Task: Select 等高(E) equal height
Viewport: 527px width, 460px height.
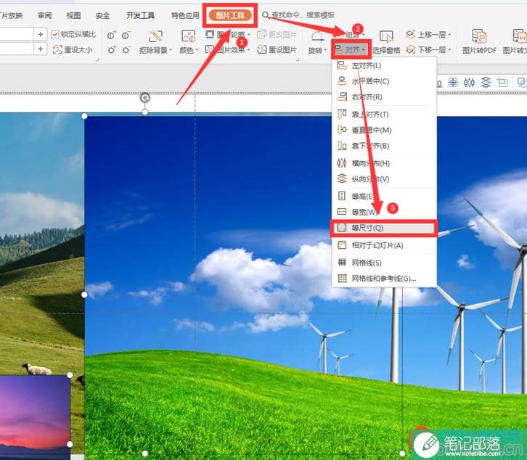Action: pyautogui.click(x=384, y=196)
